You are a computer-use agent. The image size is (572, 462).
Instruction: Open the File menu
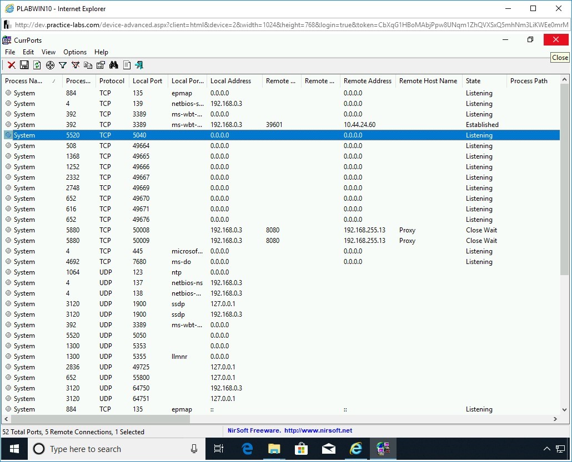coord(10,52)
